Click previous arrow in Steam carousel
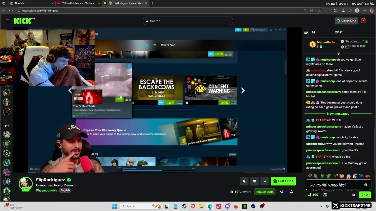 point(70,91)
